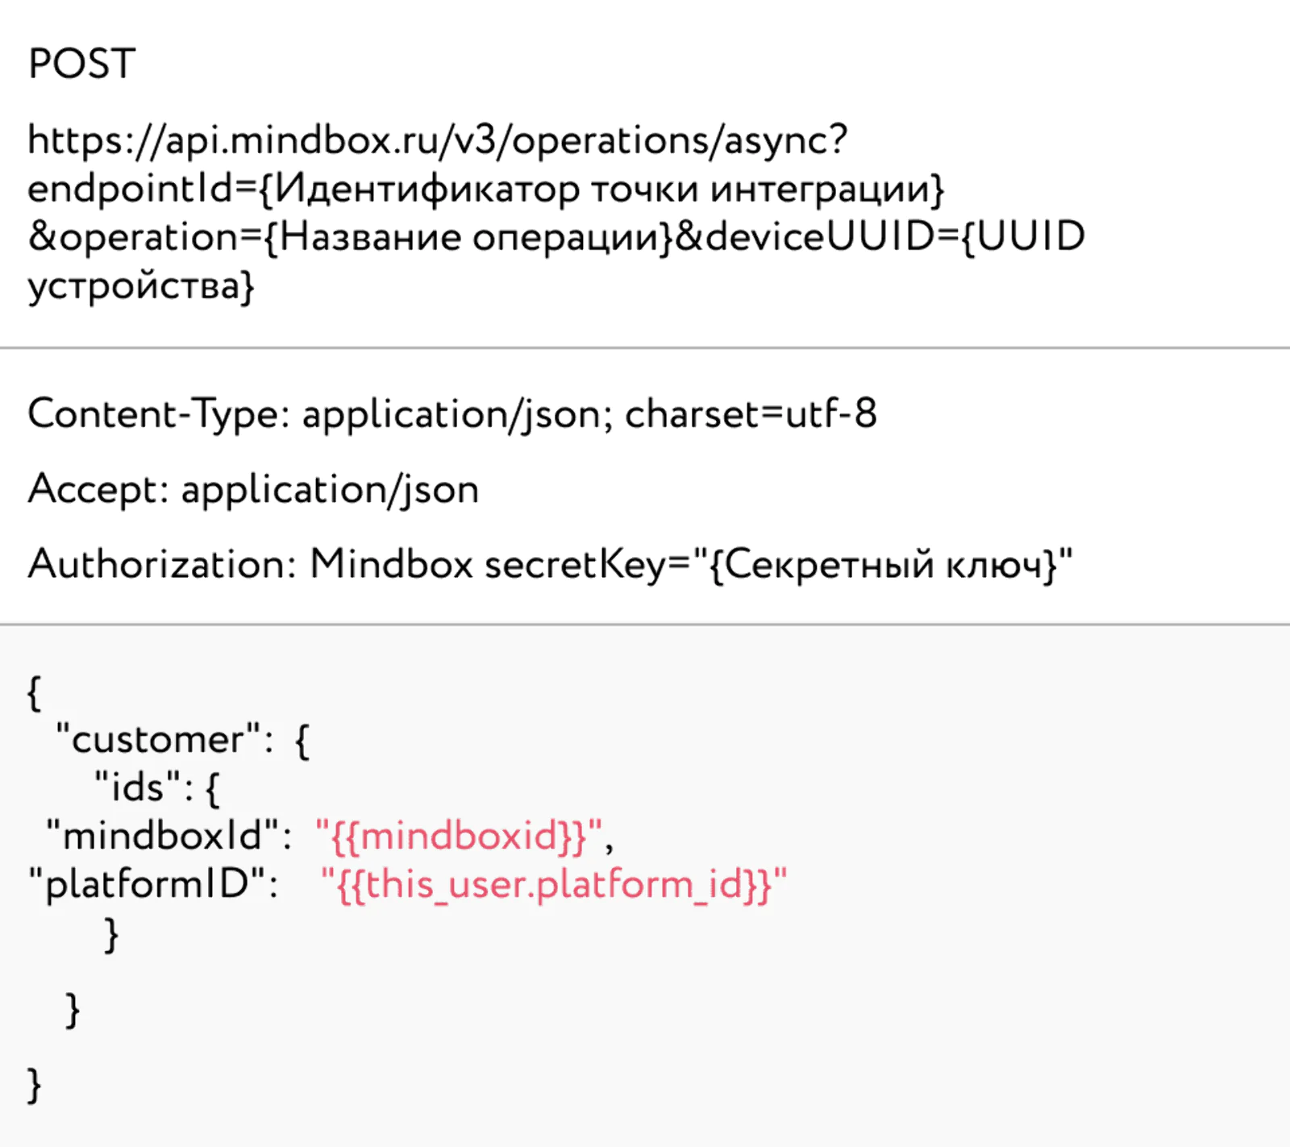This screenshot has width=1290, height=1147.
Task: Click the "ids" key in body
Action: pyautogui.click(x=136, y=787)
